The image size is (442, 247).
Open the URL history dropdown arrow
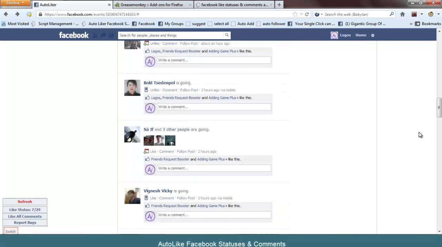301,14
